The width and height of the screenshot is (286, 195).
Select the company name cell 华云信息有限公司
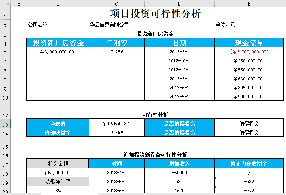click(110, 25)
